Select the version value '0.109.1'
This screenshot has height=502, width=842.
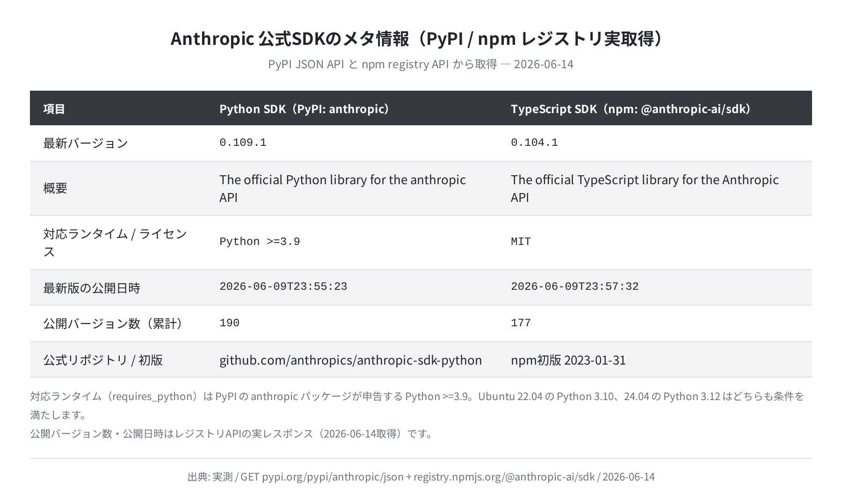point(243,143)
